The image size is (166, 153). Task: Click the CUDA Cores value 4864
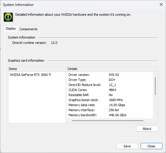[112, 90]
